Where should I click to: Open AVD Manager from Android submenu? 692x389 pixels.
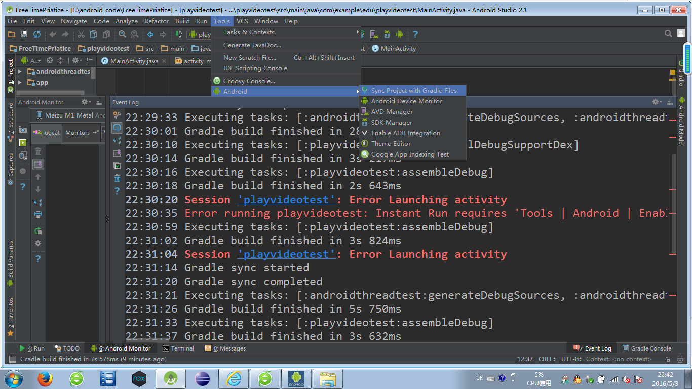[x=413, y=111]
